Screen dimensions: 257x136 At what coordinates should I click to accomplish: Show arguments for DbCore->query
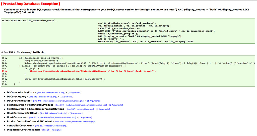(x=66, y=97)
